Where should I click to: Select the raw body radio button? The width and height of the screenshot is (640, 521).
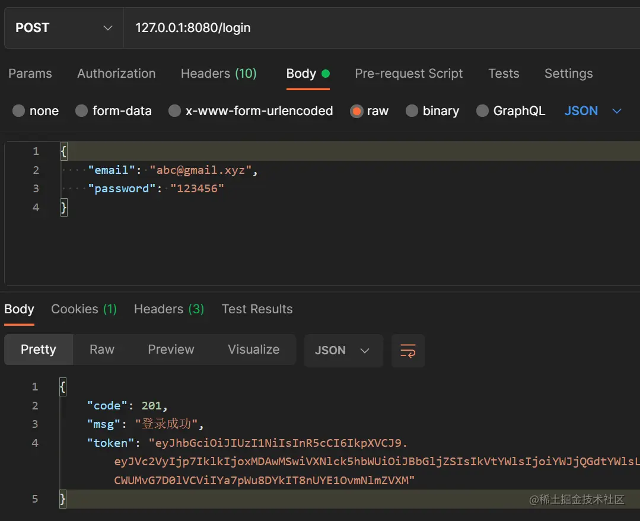point(356,110)
